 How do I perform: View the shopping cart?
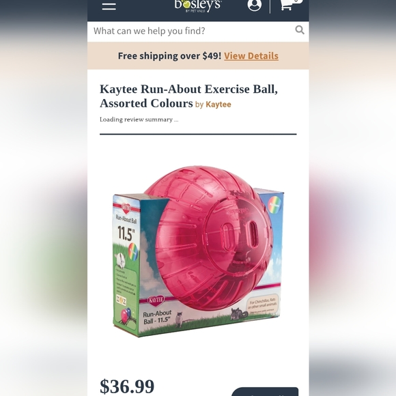pos(287,5)
